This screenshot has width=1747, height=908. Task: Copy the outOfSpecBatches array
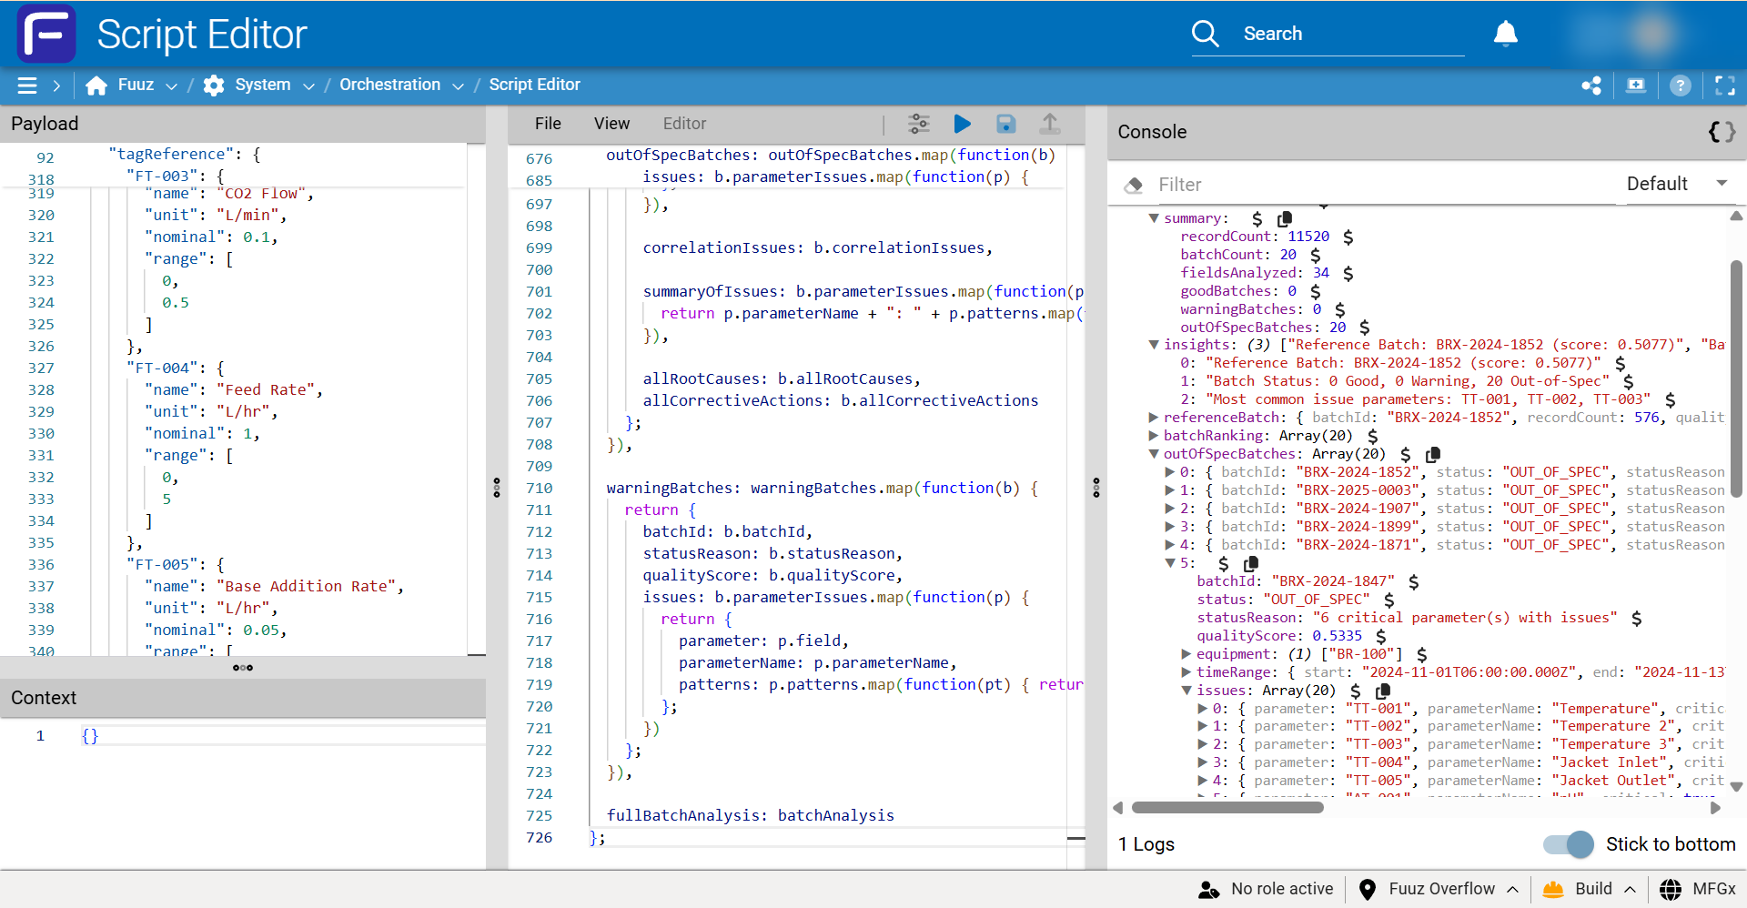tap(1433, 455)
